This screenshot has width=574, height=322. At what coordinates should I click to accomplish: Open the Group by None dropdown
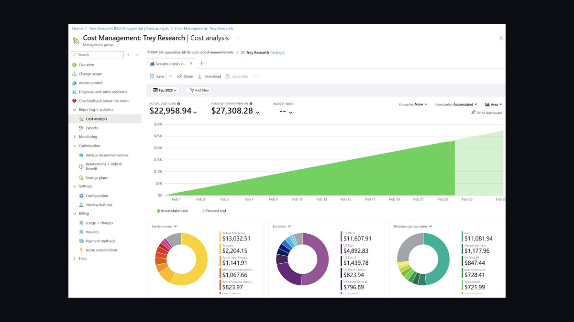[413, 104]
